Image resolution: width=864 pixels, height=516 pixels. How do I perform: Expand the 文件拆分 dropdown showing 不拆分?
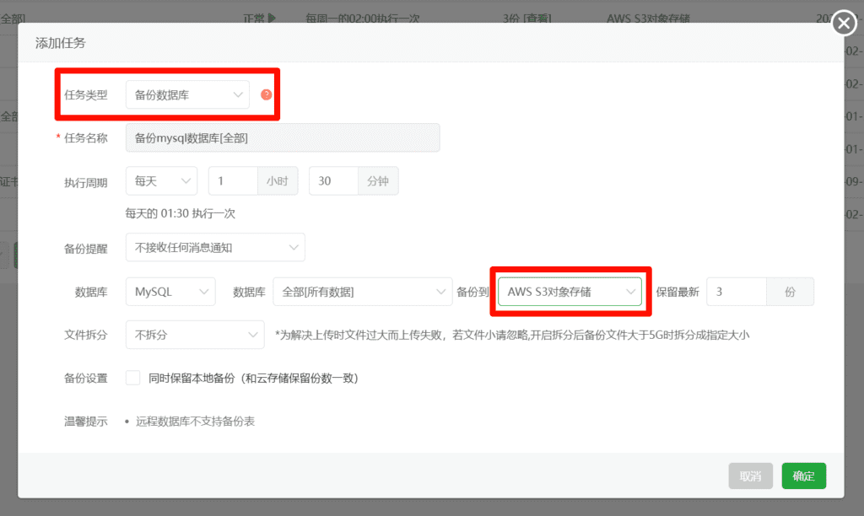[x=195, y=335]
